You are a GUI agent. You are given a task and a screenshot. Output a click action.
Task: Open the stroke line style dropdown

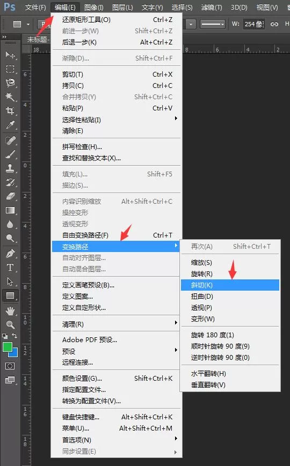(212, 24)
